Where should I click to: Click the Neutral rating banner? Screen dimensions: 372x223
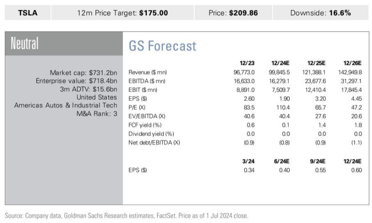coord(25,43)
